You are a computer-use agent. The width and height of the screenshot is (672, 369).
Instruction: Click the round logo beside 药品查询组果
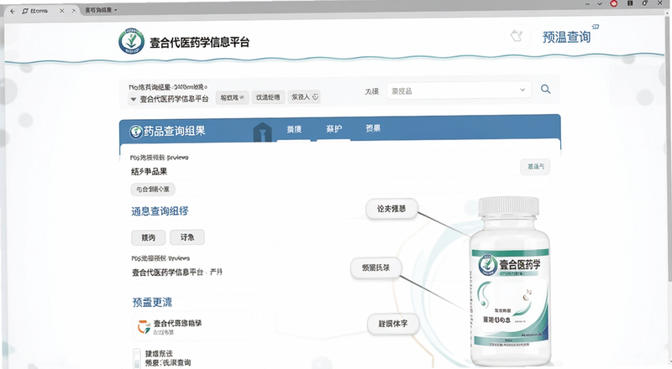click(136, 132)
